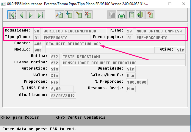Add a new record with plus icon
Viewport: 191px width, 132px height.
[x=69, y=15]
